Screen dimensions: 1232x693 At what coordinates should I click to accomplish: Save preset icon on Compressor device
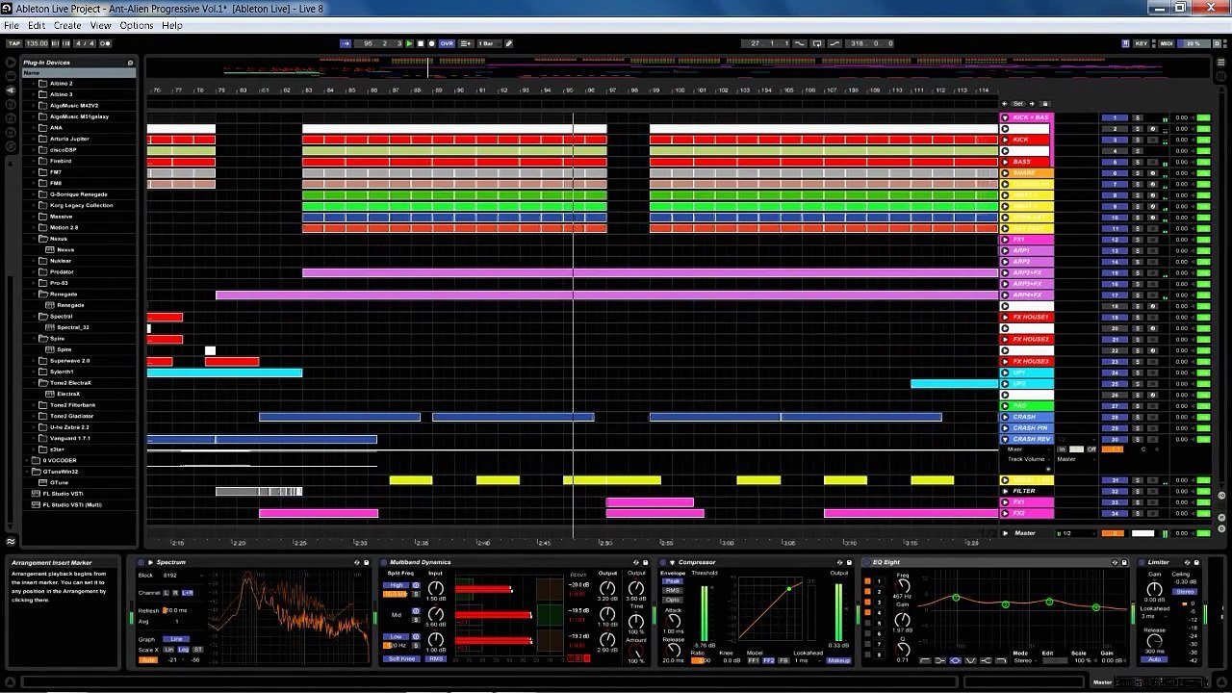847,562
